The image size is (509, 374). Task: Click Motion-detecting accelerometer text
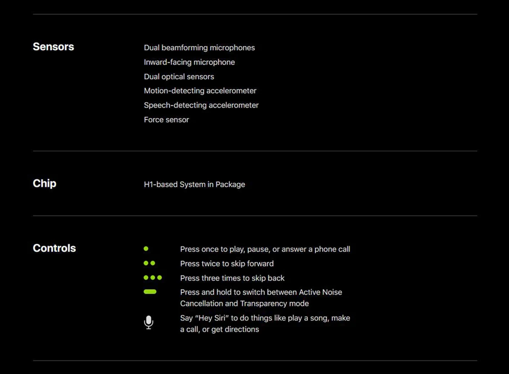pos(200,91)
